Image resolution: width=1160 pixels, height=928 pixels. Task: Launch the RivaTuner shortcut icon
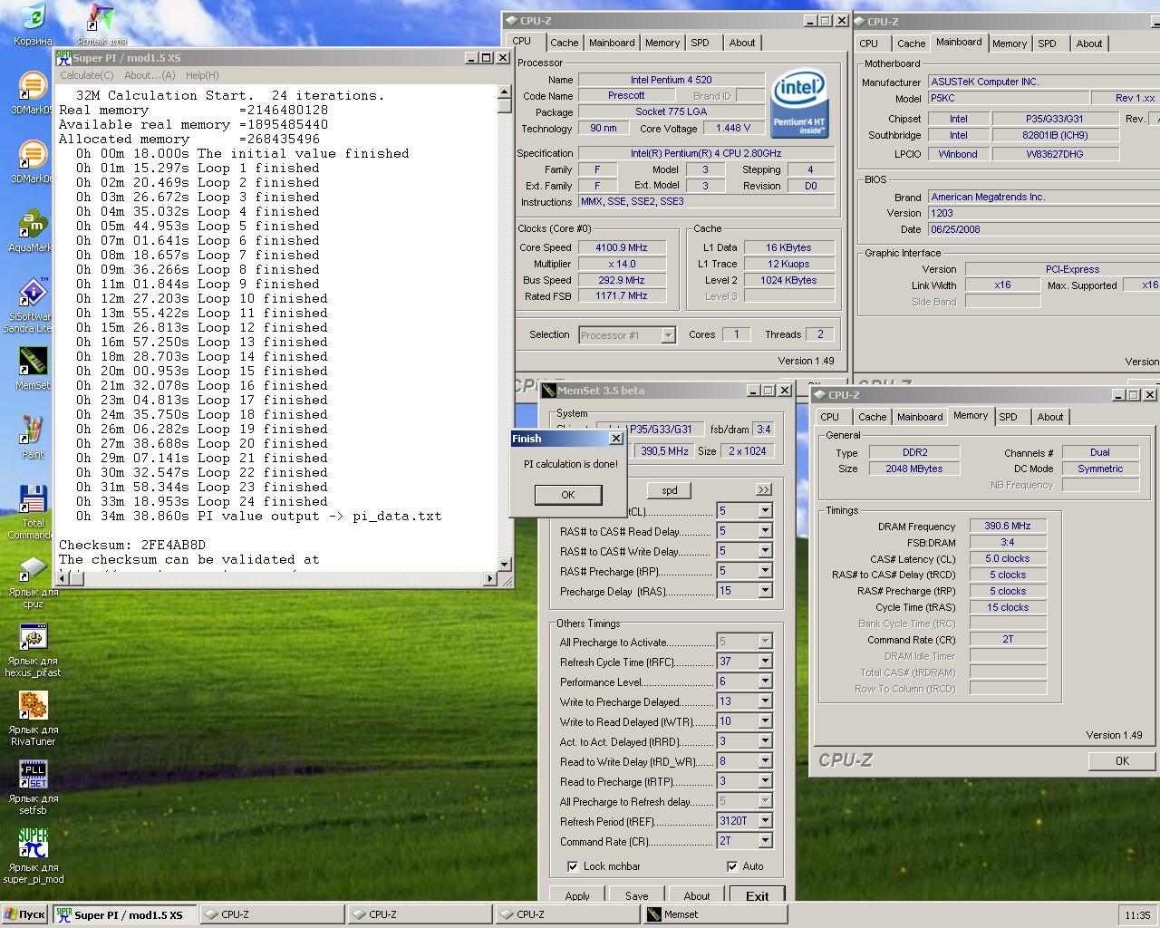[33, 706]
